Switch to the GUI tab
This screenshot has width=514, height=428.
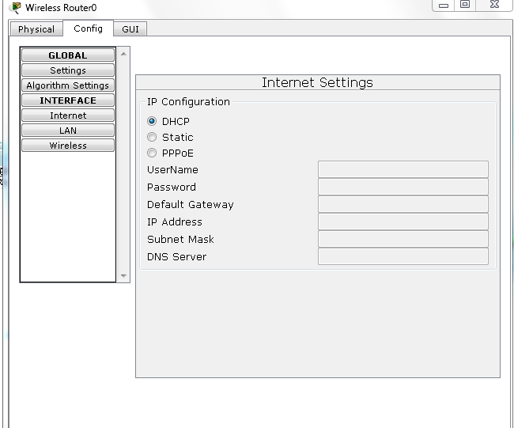(x=130, y=29)
